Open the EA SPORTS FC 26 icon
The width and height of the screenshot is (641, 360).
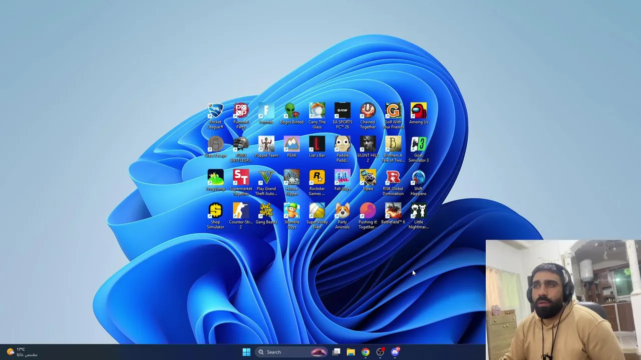pyautogui.click(x=343, y=115)
